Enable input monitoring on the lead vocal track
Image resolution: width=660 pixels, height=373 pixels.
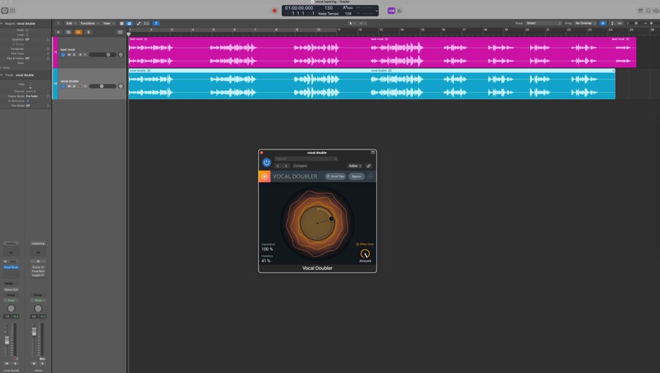86,54
